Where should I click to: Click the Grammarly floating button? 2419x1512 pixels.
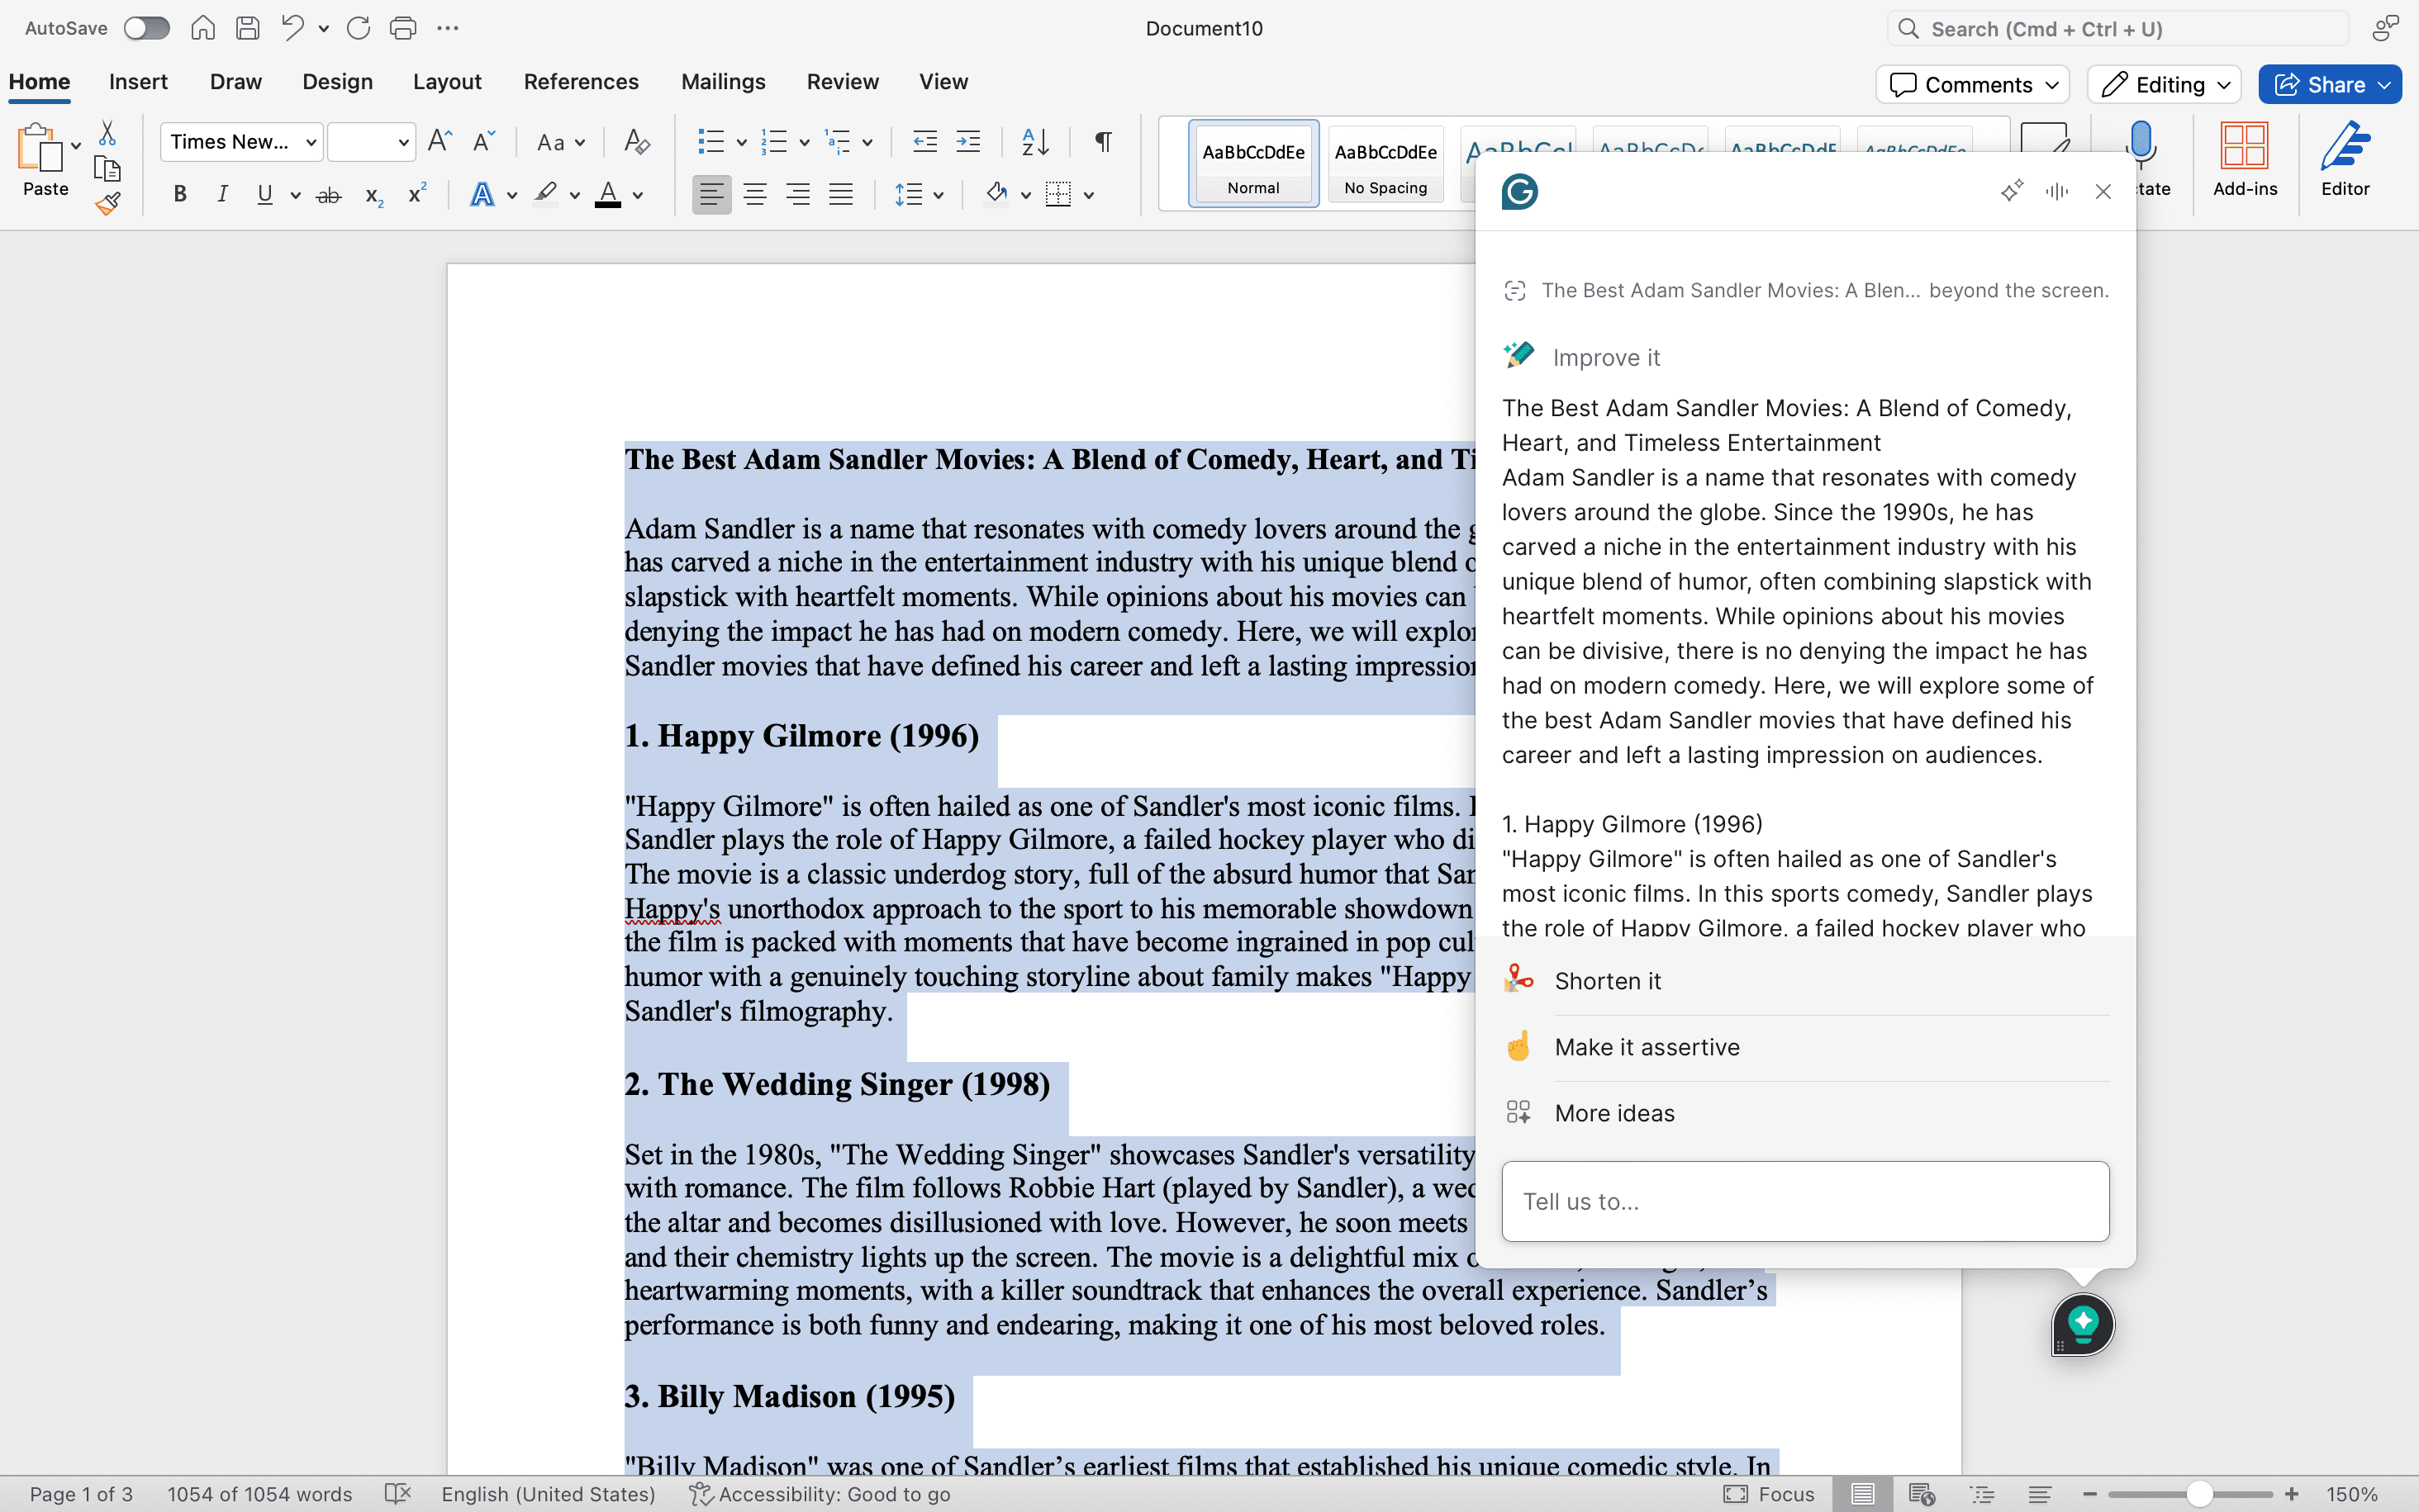(x=2083, y=1324)
